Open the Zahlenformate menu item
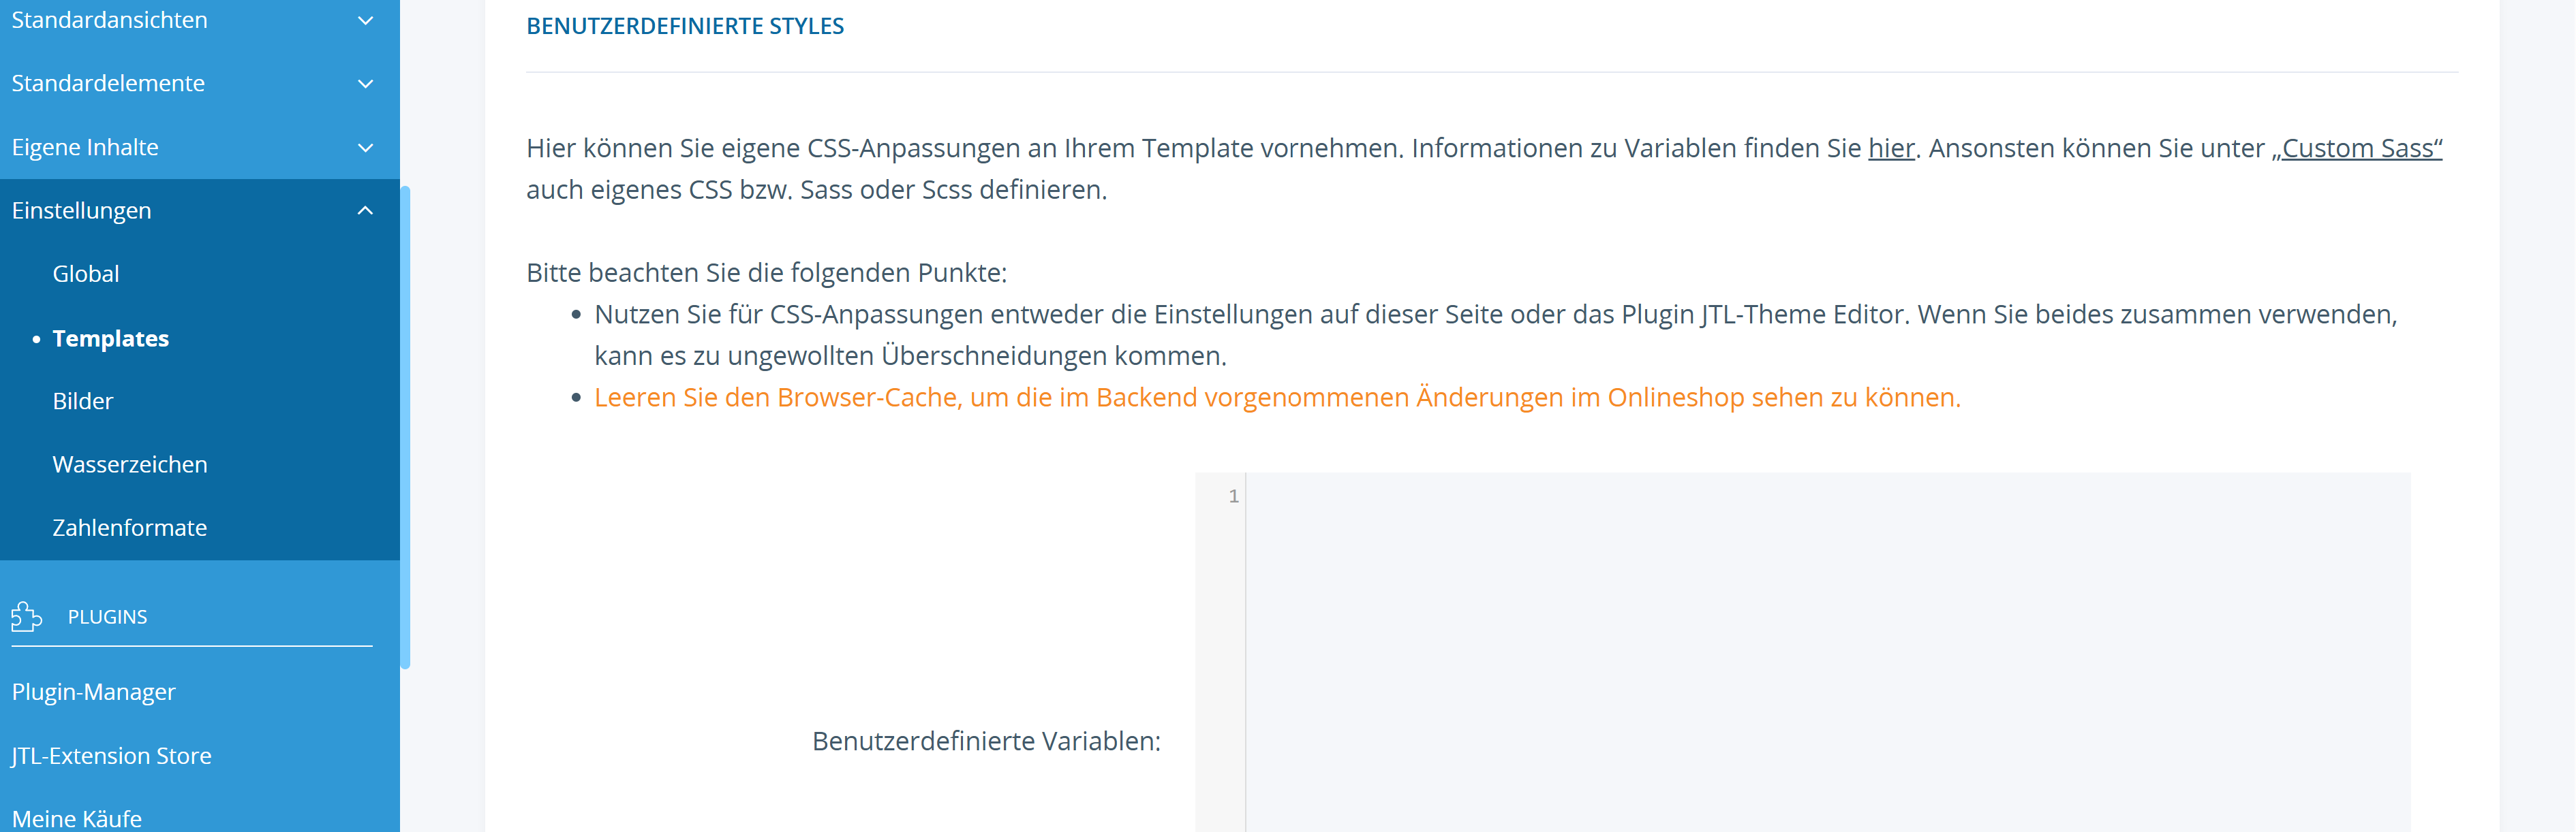 tap(130, 528)
